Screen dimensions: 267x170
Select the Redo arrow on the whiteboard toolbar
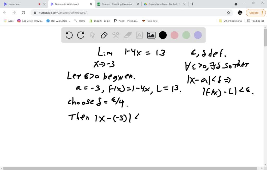[x=81, y=35]
